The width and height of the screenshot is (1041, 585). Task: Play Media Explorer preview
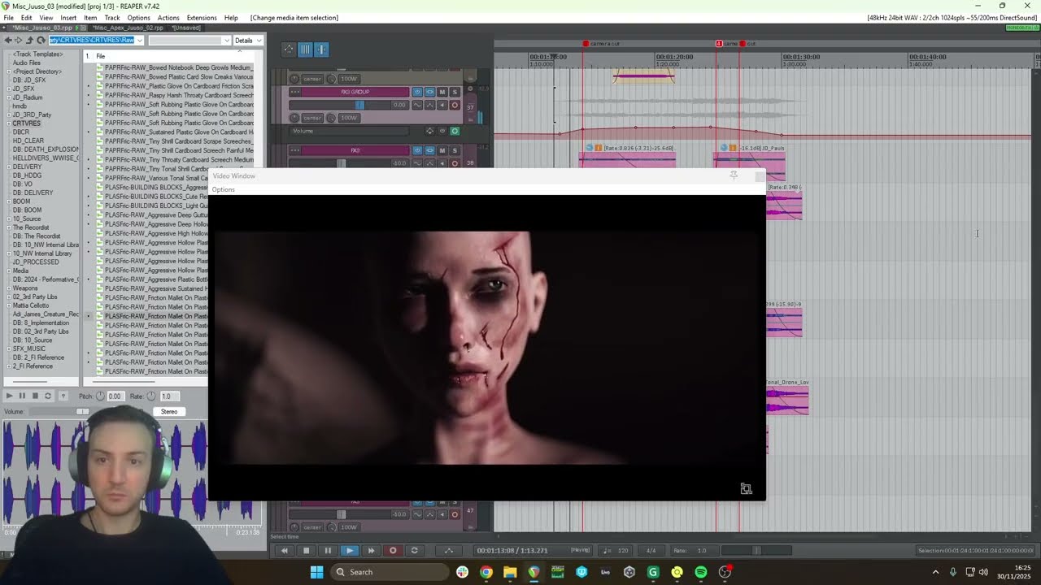pos(9,396)
